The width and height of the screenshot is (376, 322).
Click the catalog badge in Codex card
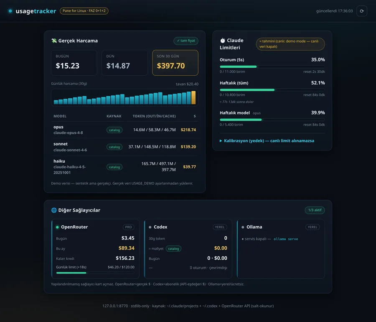[x=173, y=248]
